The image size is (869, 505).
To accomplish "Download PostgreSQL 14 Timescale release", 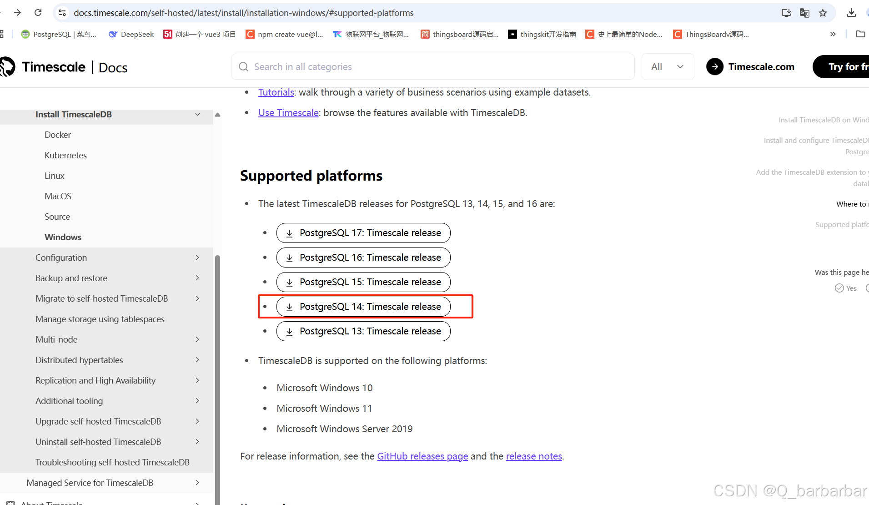I will [363, 307].
